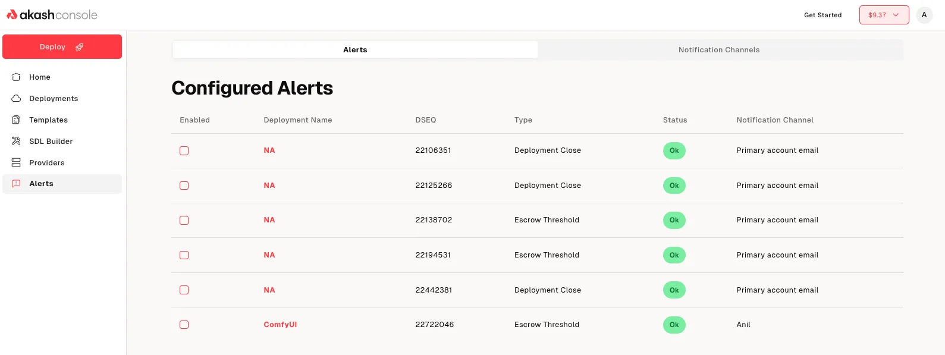Click the Templates icon in sidebar
The height and width of the screenshot is (355, 945).
[16, 120]
